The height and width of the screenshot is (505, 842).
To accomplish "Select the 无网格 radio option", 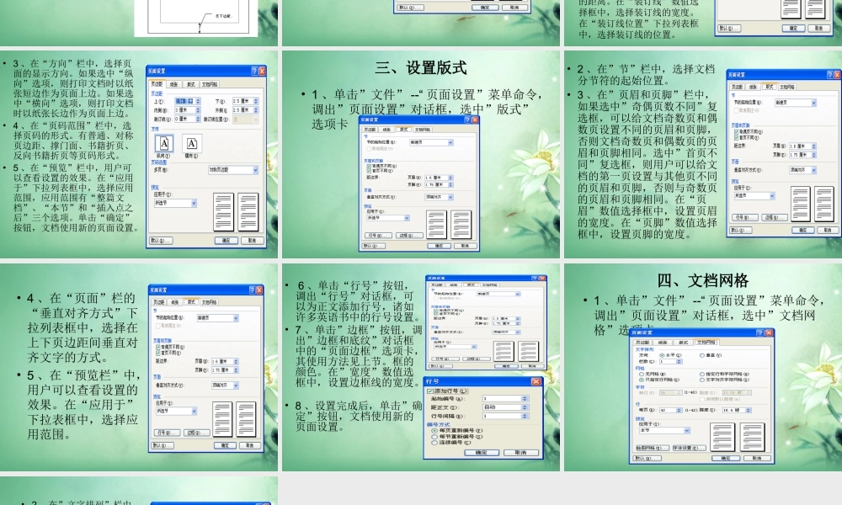I will [641, 374].
